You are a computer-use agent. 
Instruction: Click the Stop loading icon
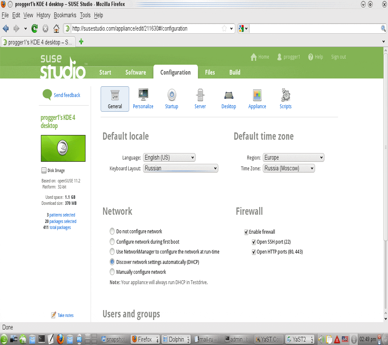point(45,29)
